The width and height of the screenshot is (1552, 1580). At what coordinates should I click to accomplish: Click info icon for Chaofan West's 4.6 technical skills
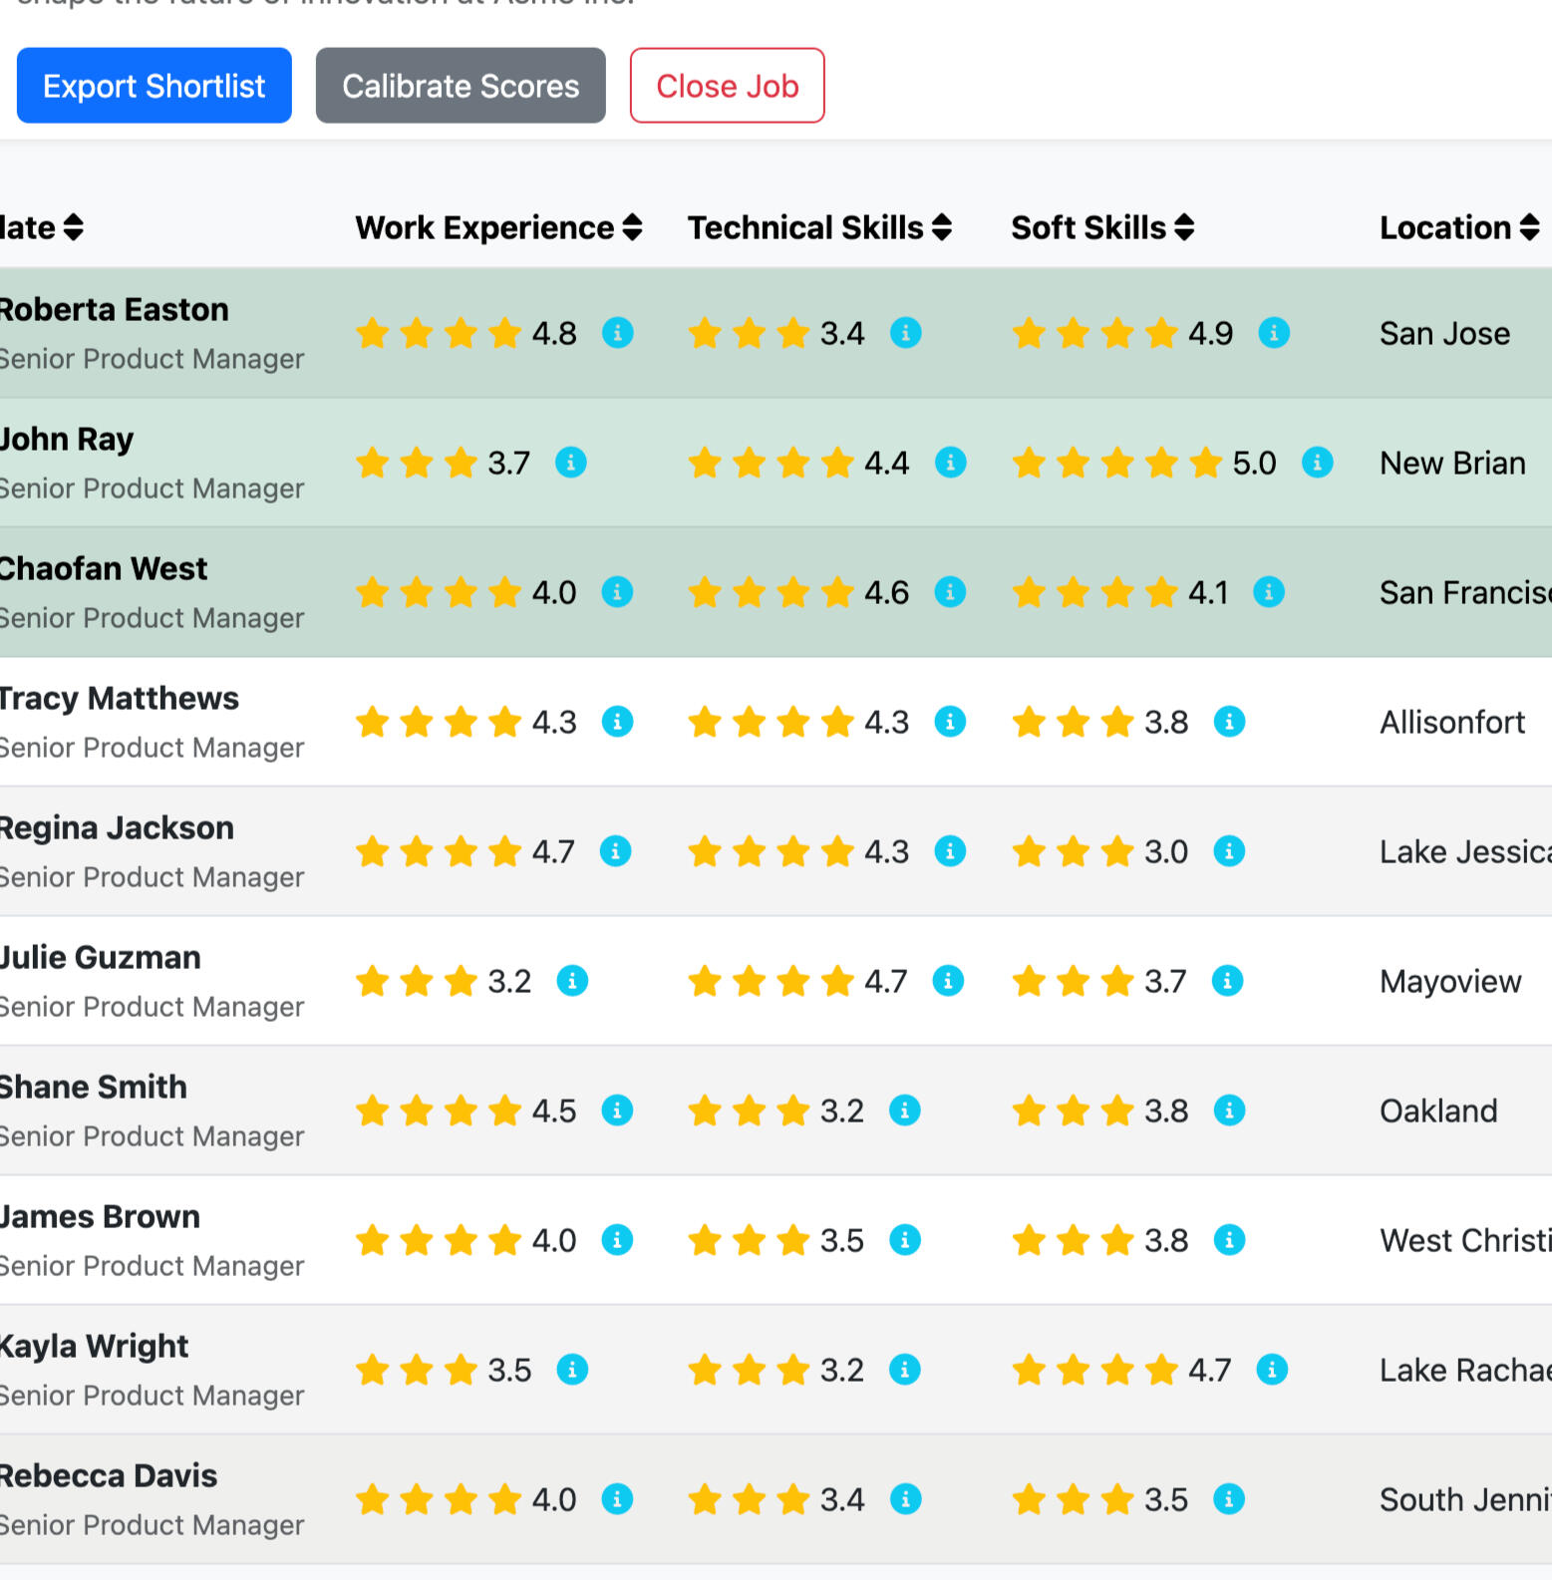pyautogui.click(x=949, y=592)
